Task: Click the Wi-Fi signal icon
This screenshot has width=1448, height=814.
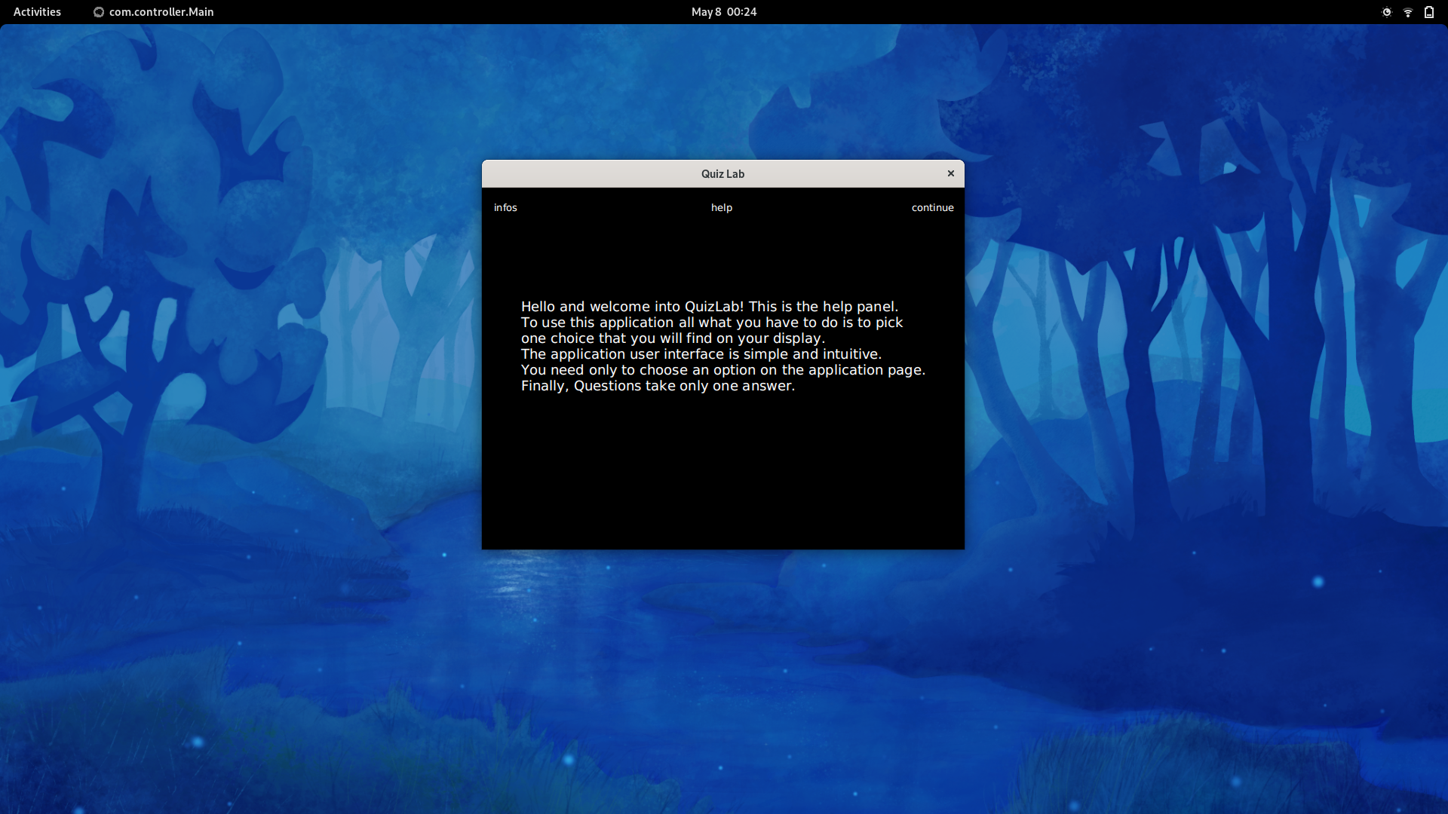Action: [x=1407, y=12]
